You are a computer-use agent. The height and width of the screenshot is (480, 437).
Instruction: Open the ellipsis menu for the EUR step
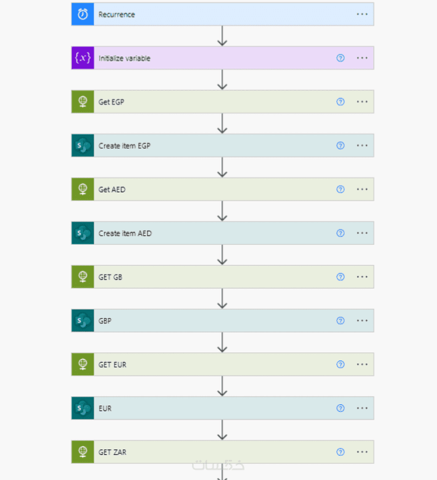(x=362, y=408)
